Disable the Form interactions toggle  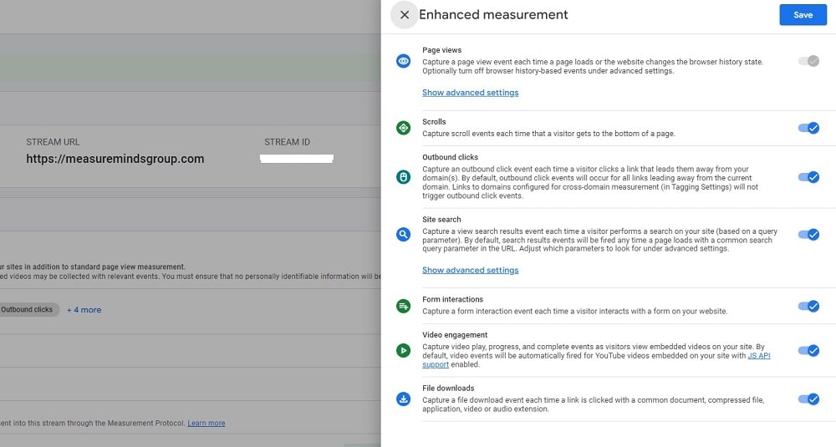(x=808, y=306)
